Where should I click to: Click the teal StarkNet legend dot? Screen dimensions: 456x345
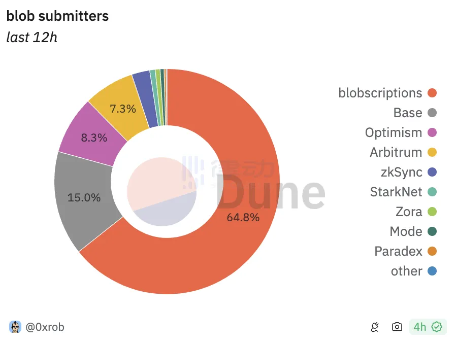point(432,192)
